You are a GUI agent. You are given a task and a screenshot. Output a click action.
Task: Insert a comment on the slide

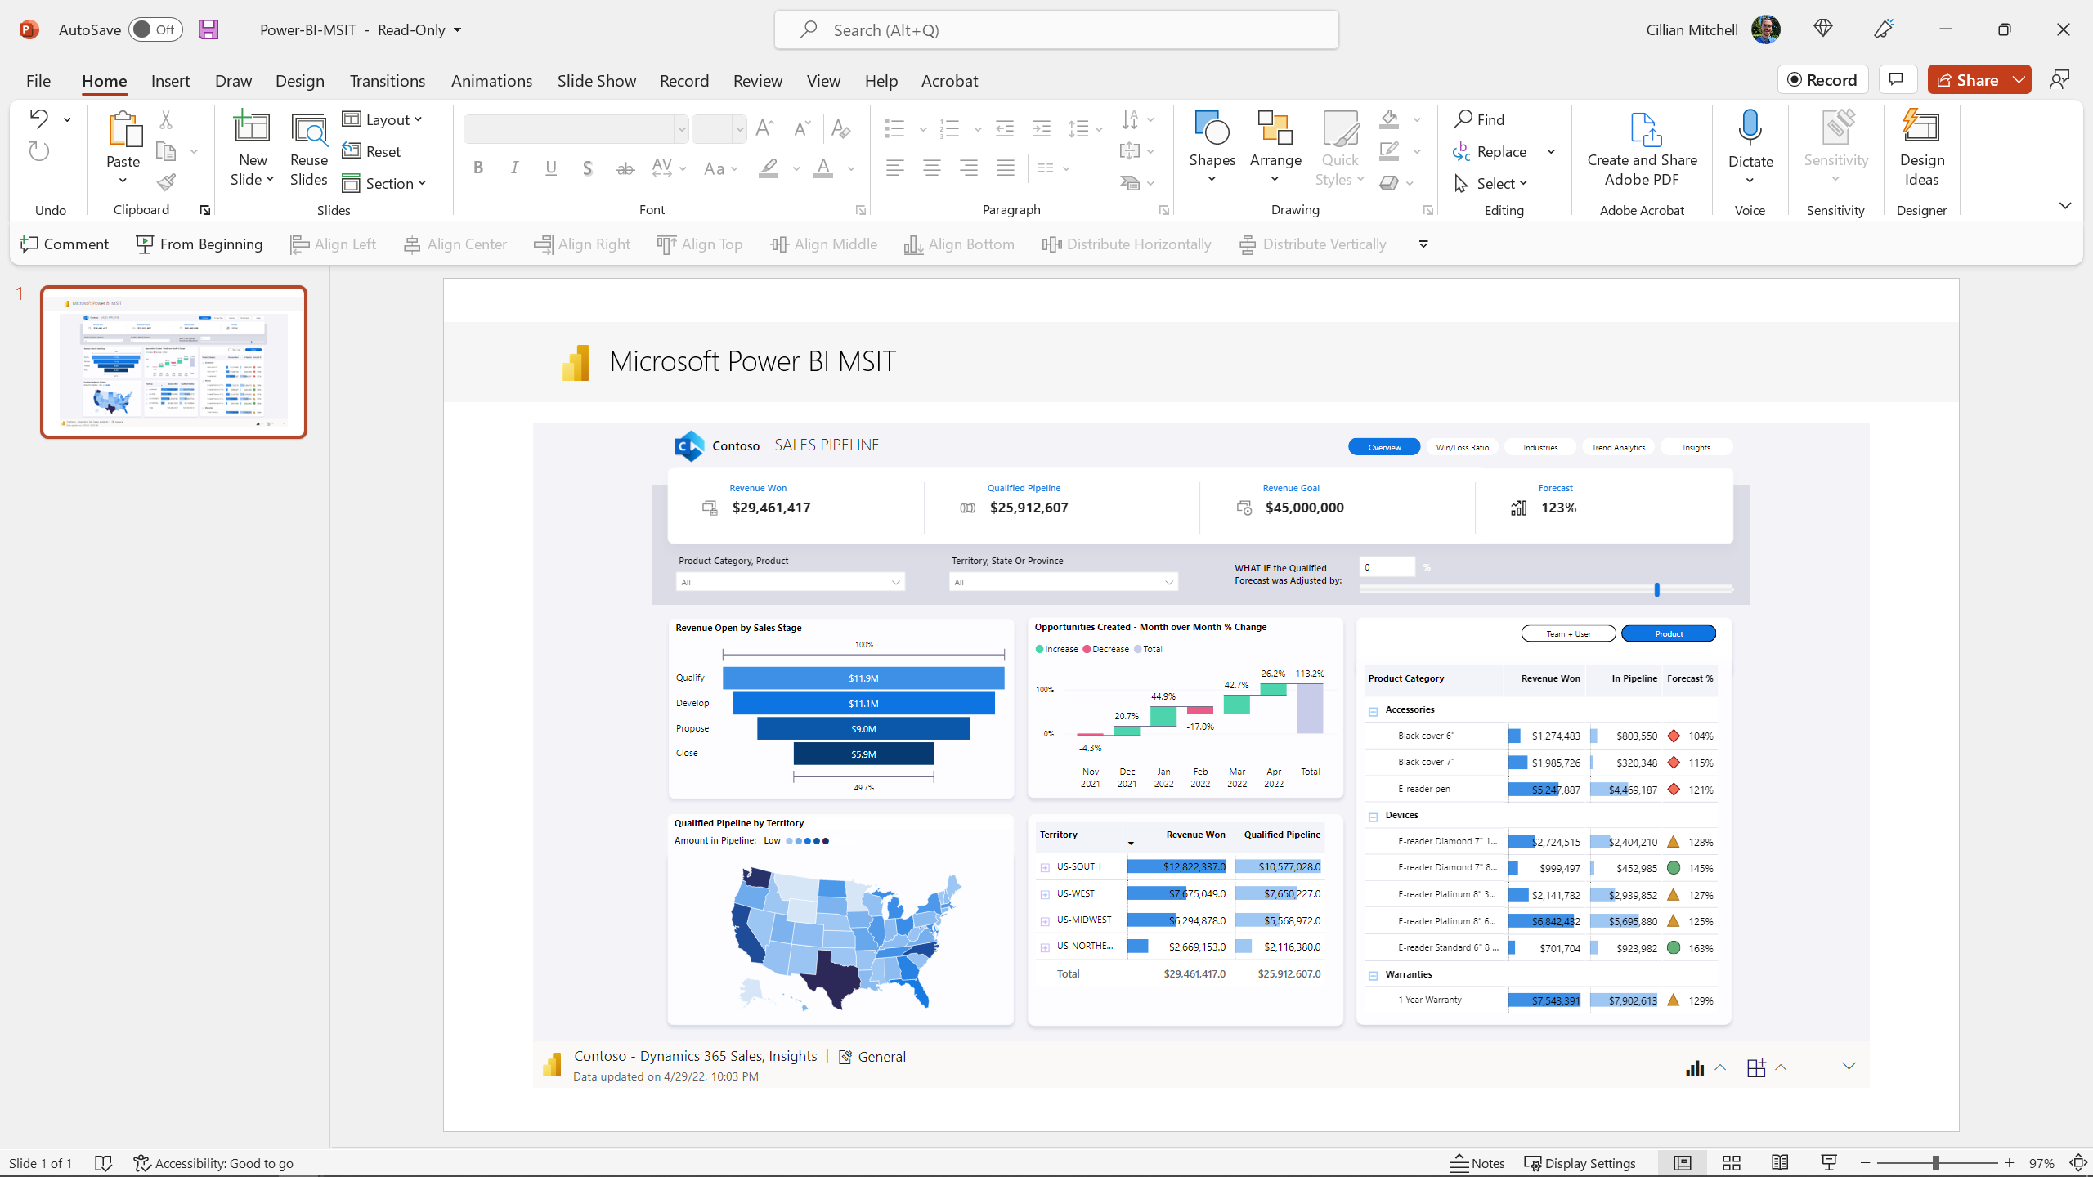pos(65,244)
